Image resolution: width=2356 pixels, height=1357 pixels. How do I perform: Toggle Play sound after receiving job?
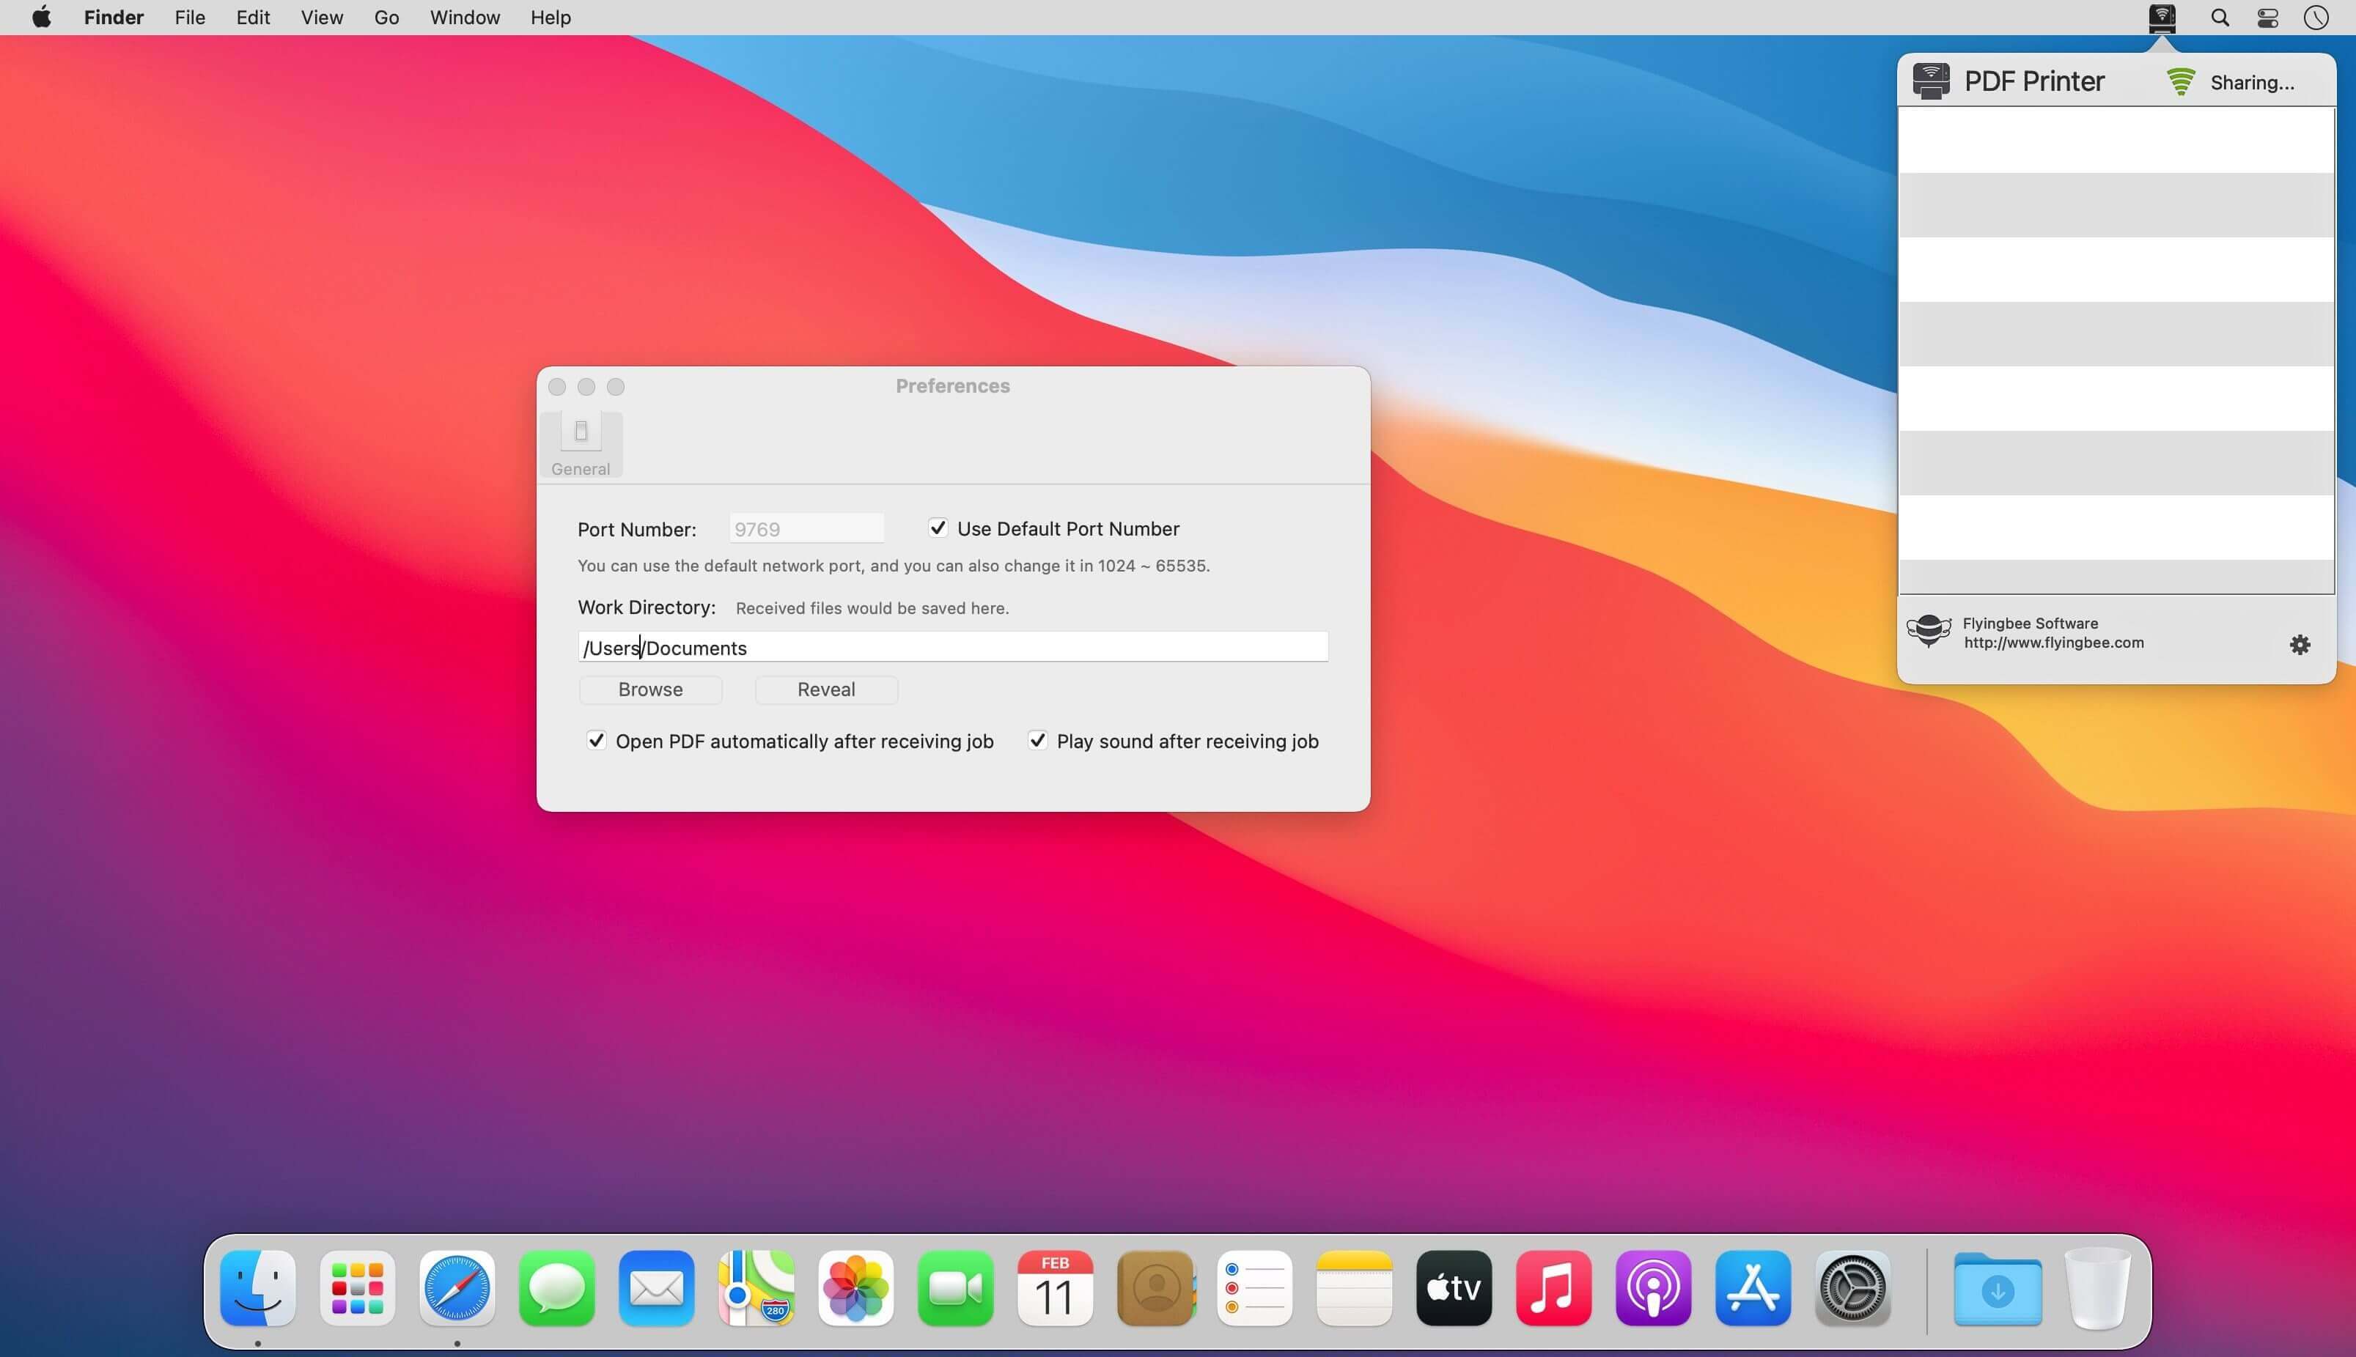[x=1037, y=741]
